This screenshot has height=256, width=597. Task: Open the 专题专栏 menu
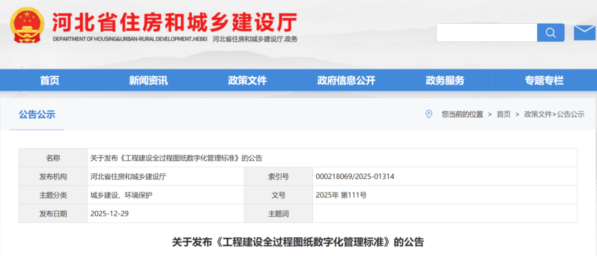(544, 81)
